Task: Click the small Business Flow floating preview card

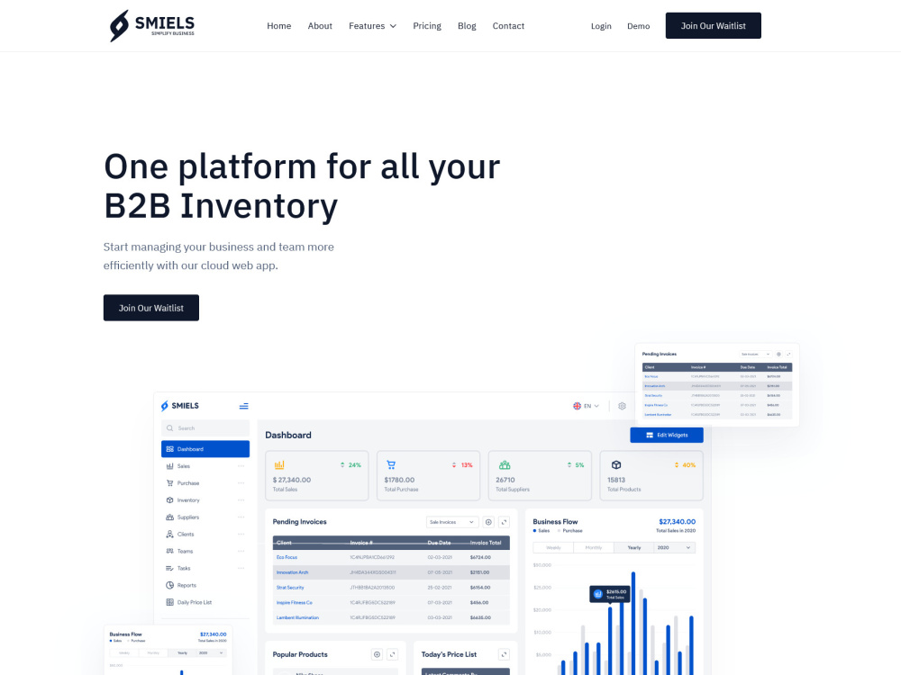Action: [x=168, y=650]
